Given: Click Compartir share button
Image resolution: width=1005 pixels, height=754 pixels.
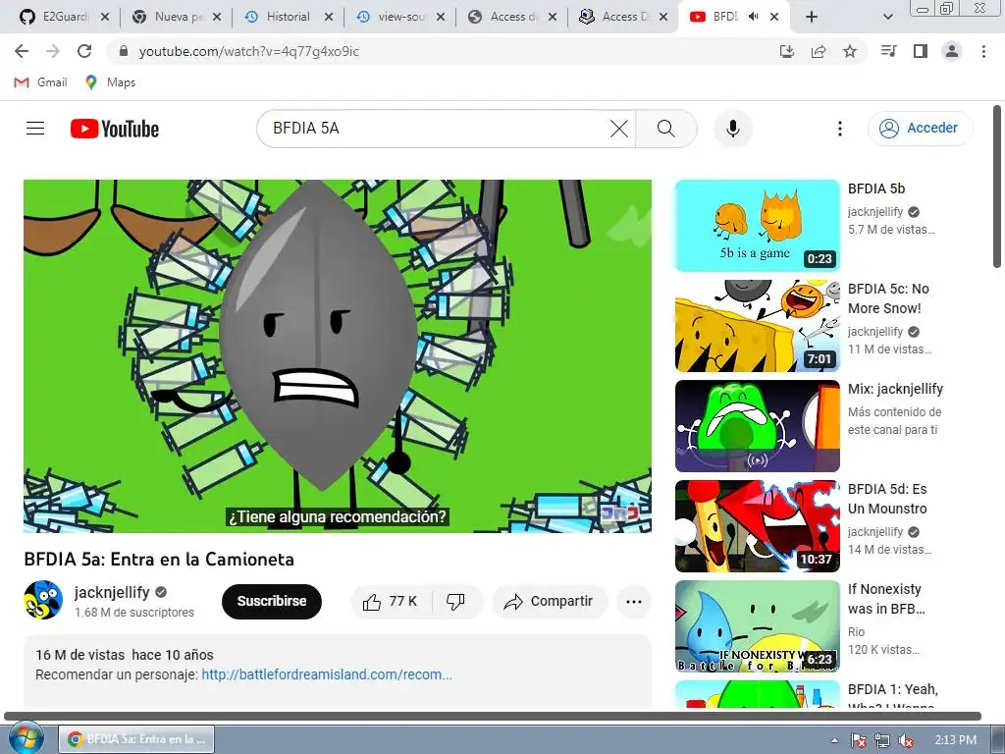Looking at the screenshot, I should pos(550,602).
